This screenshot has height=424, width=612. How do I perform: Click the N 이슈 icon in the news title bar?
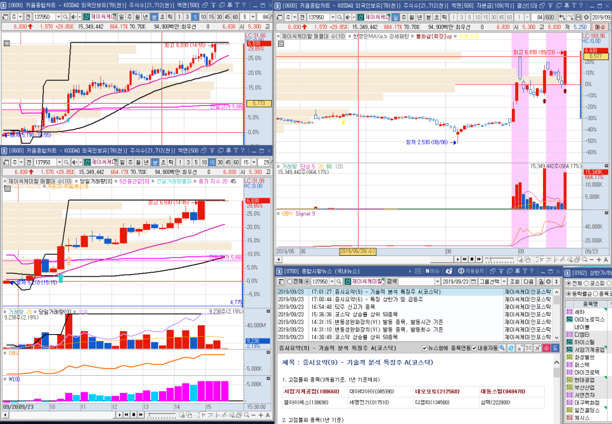point(433,271)
